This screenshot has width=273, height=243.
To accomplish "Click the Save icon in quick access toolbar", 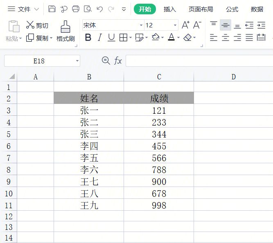I will tap(52, 9).
